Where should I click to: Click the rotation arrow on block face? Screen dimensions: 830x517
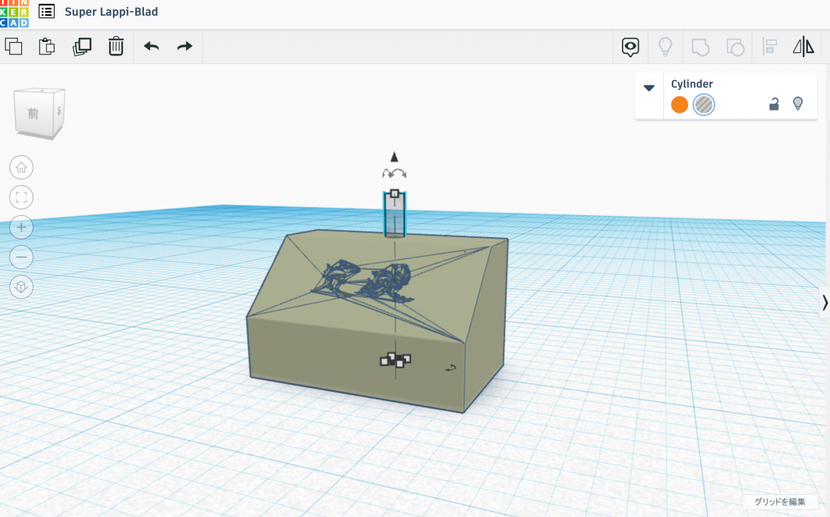(x=451, y=368)
